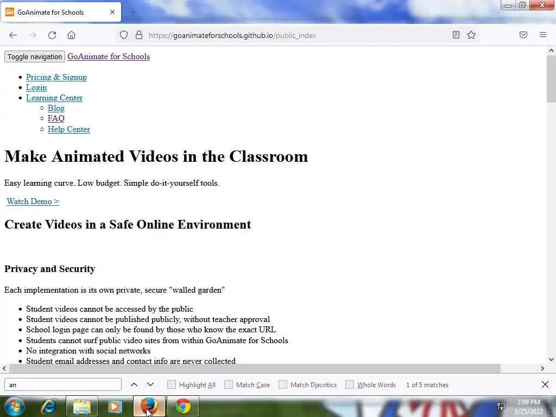The image size is (556, 417).
Task: Save page to Pocket
Action: (x=523, y=35)
